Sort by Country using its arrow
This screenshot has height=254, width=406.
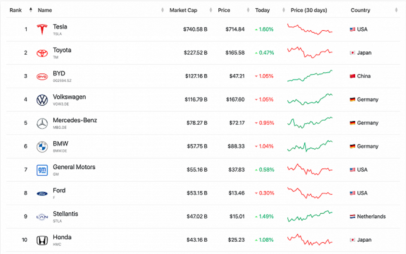point(396,10)
